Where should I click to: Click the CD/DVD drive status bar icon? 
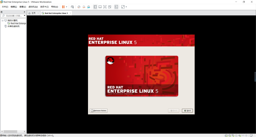pos(229,135)
